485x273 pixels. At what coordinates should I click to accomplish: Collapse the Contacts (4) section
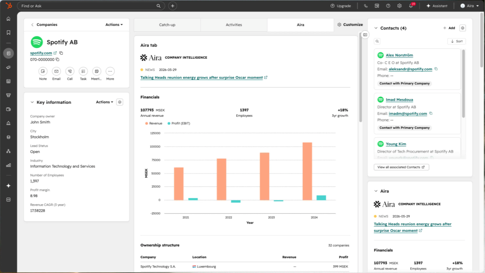click(x=376, y=28)
